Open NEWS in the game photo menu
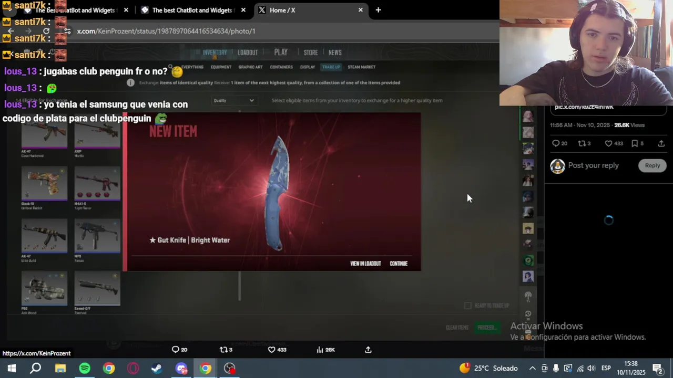The image size is (673, 378). point(335,52)
